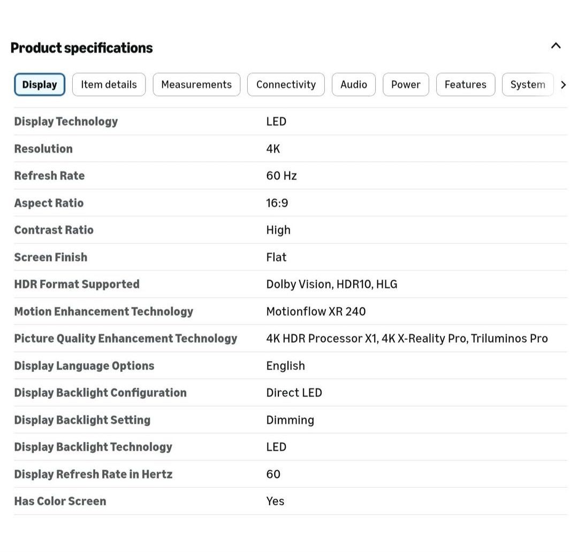Screen dimensions: 578x552
Task: Collapse the Product specifications section
Action: tap(556, 46)
